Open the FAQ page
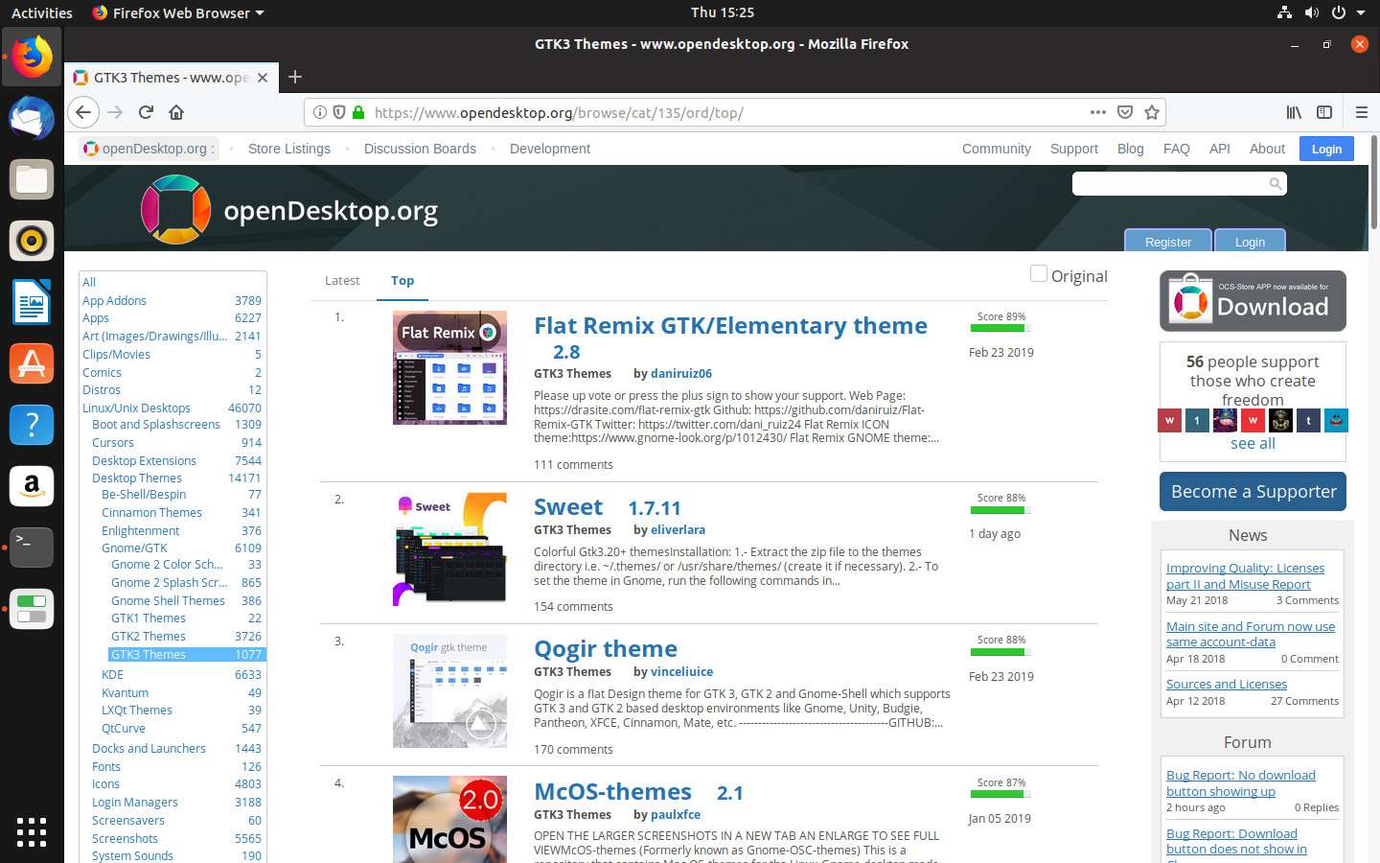 [1176, 149]
